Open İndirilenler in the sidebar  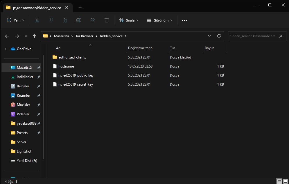pyautogui.click(x=25, y=77)
